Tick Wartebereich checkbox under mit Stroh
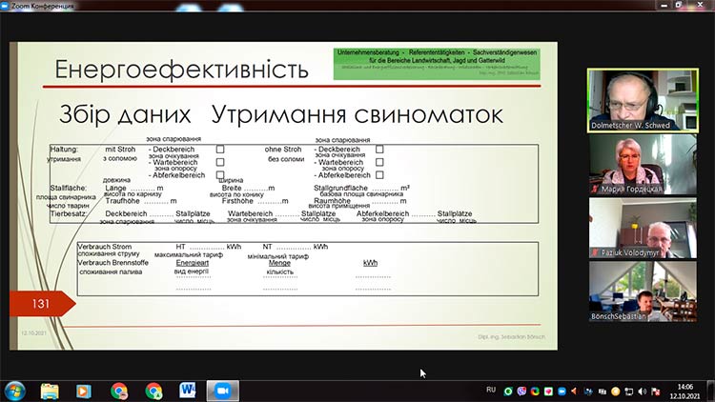The image size is (715, 402). (x=220, y=162)
